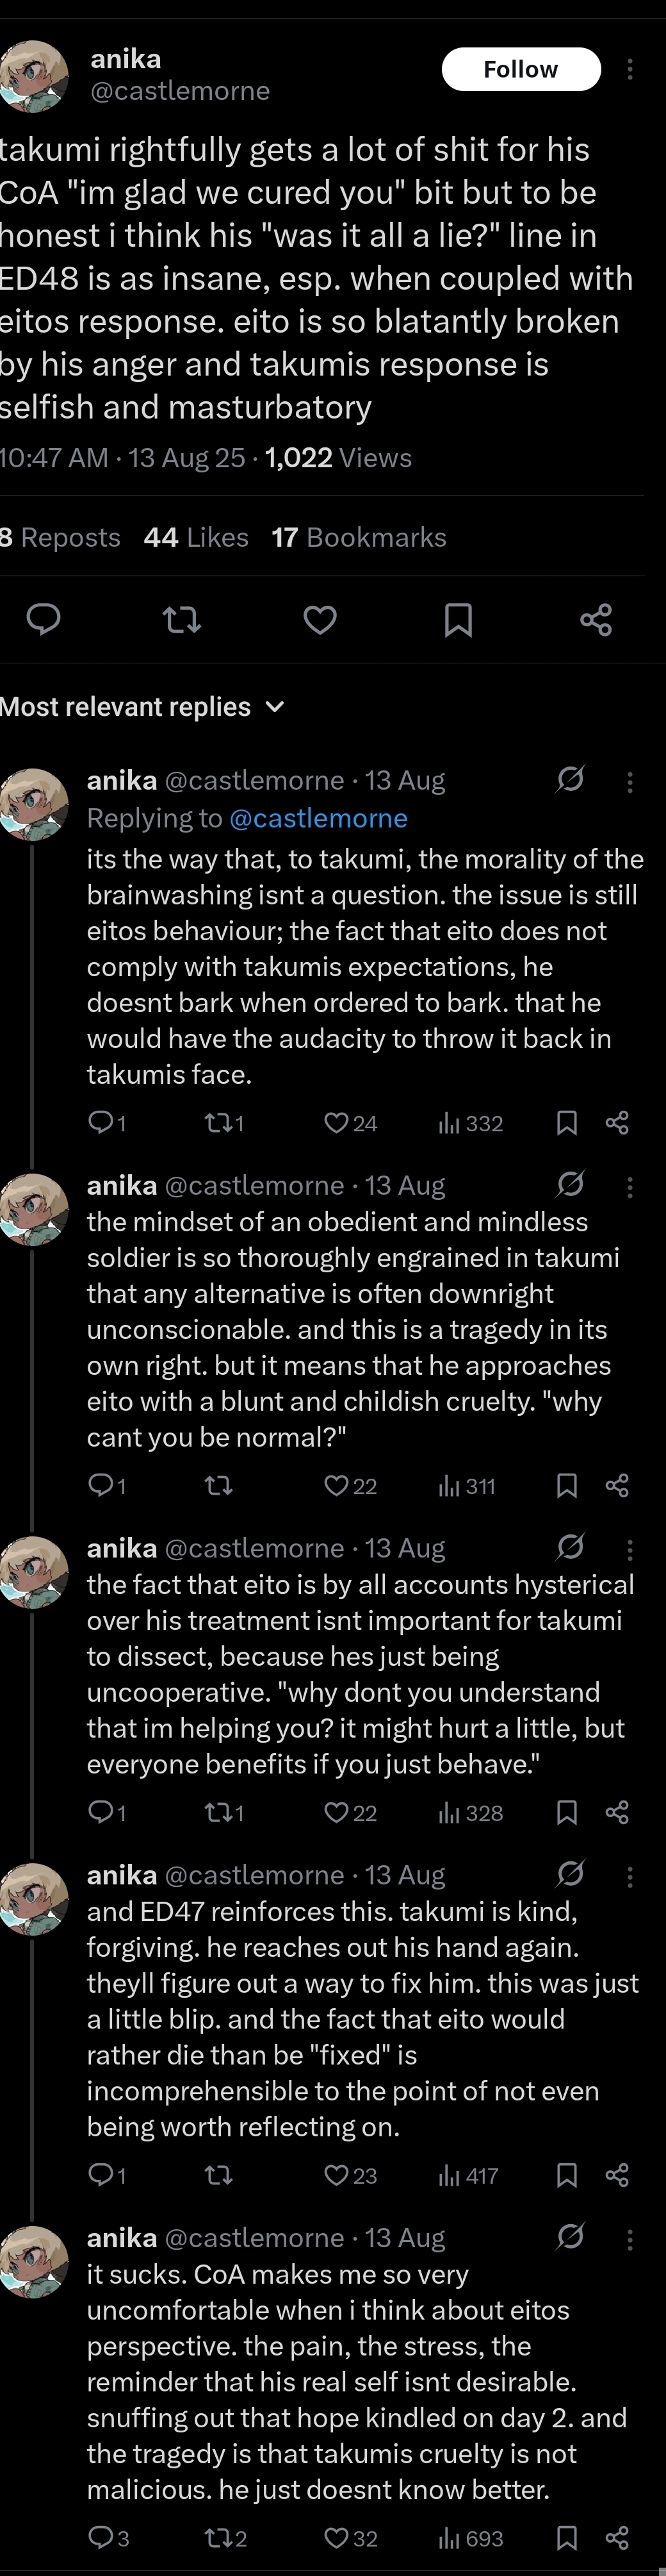
Task: View the 44 Likes list
Action: click(x=196, y=537)
